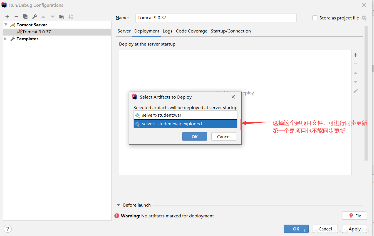374x236 pixels.
Task: Click Tomcat Server group icon in tree
Action: tap(13, 25)
